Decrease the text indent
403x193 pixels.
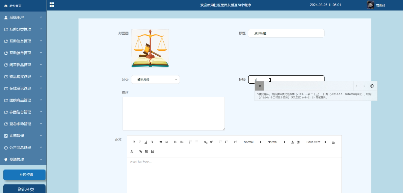(221, 142)
